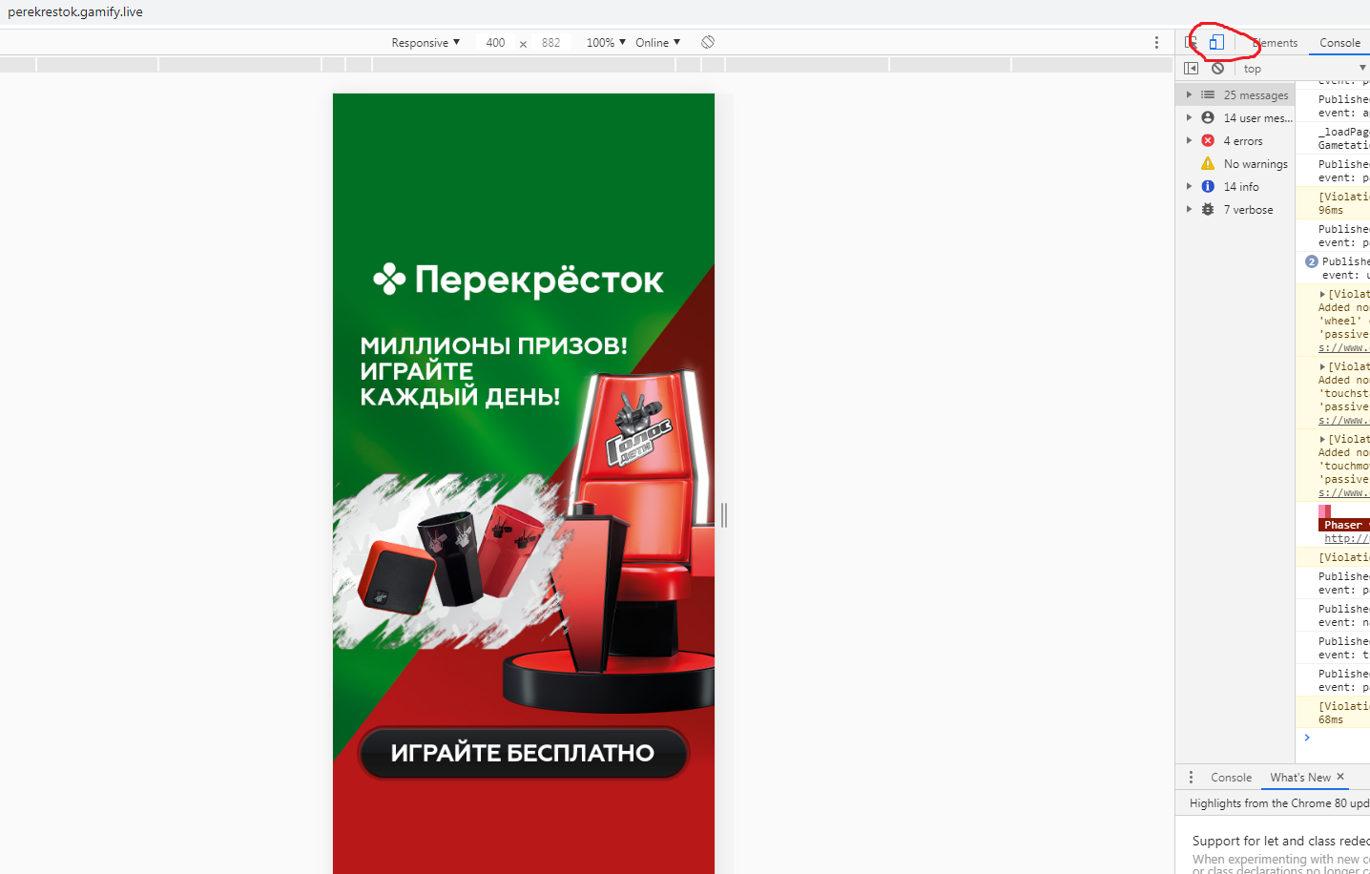Expand the 'touchstart' violation console entry
The height and width of the screenshot is (874, 1370).
coord(1322,366)
